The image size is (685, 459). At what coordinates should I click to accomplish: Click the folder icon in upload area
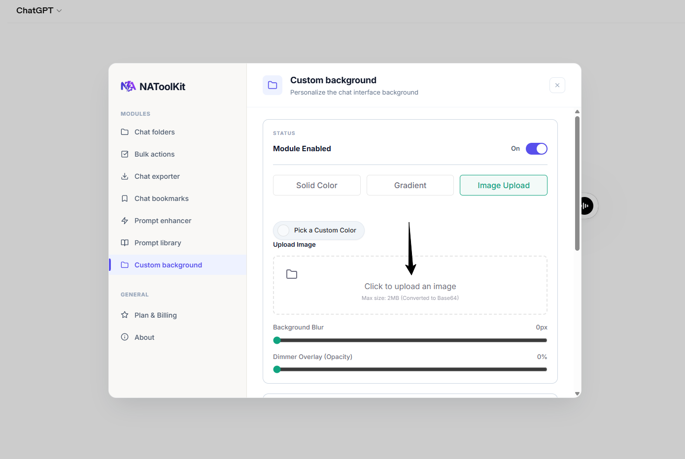pos(292,274)
